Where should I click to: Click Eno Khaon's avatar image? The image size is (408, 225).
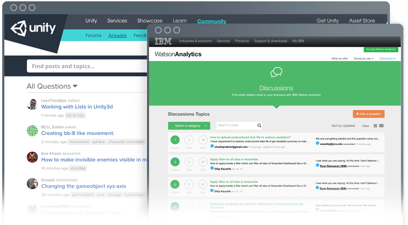tap(32, 157)
